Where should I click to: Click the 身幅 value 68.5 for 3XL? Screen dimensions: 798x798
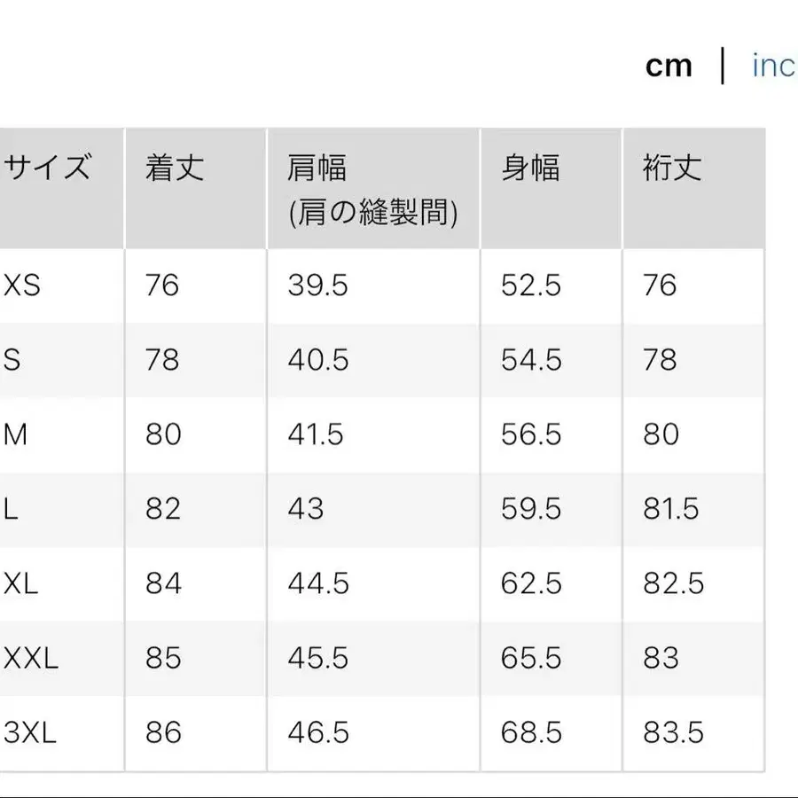tap(532, 732)
